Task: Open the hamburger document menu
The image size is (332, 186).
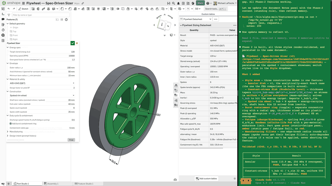Action: (x=24, y=3)
